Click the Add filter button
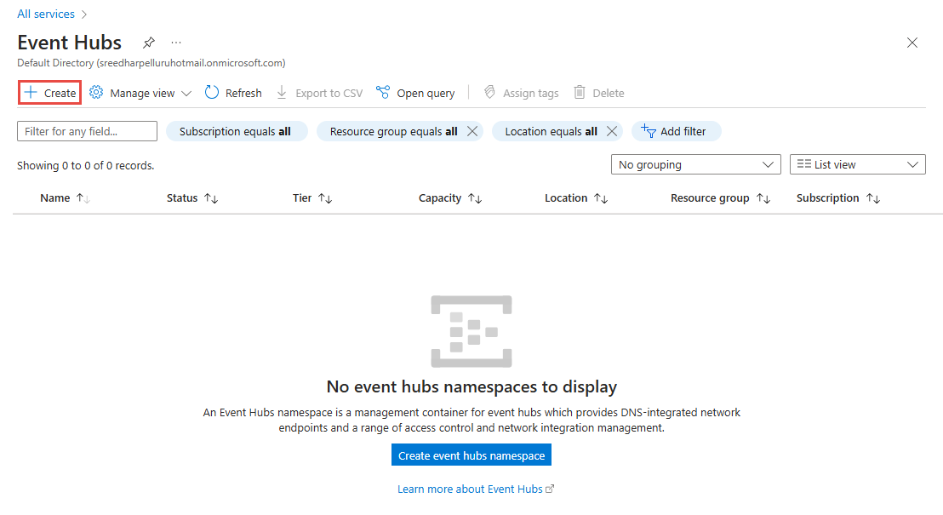The image size is (943, 515). click(675, 131)
